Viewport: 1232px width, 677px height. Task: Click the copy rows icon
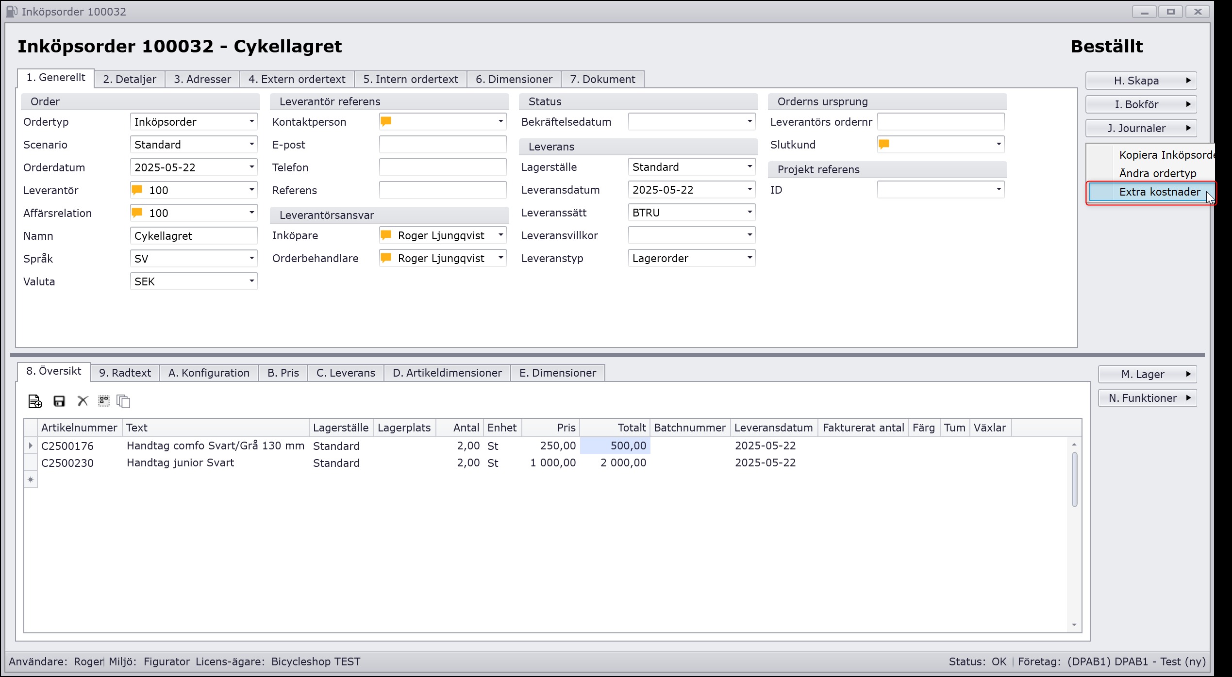[124, 401]
